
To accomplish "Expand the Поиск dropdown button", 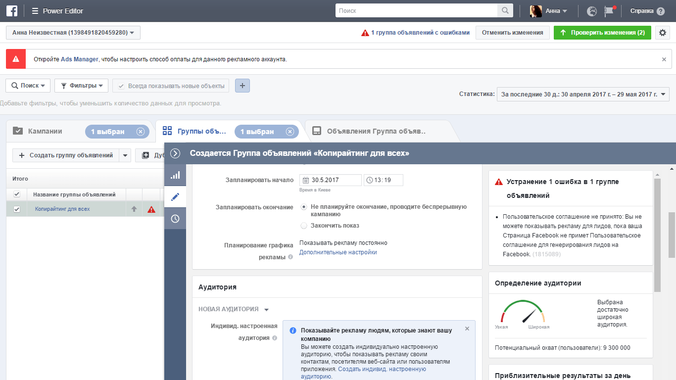I will click(28, 86).
